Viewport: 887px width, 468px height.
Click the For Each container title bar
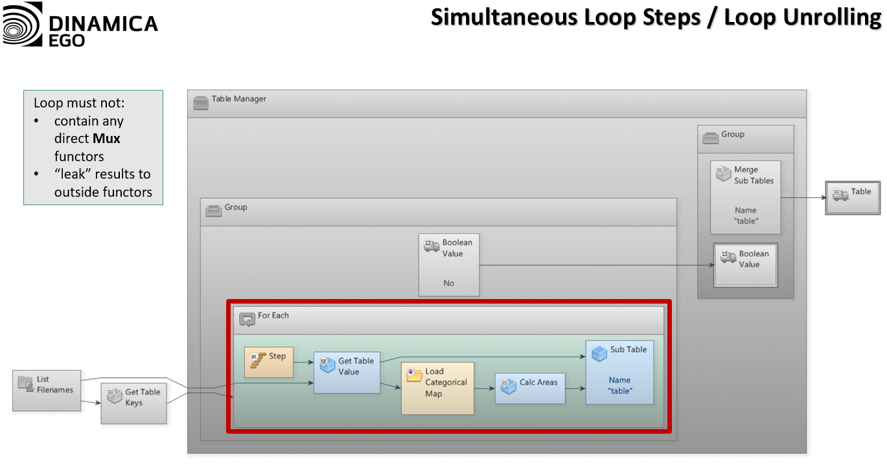[x=448, y=318]
